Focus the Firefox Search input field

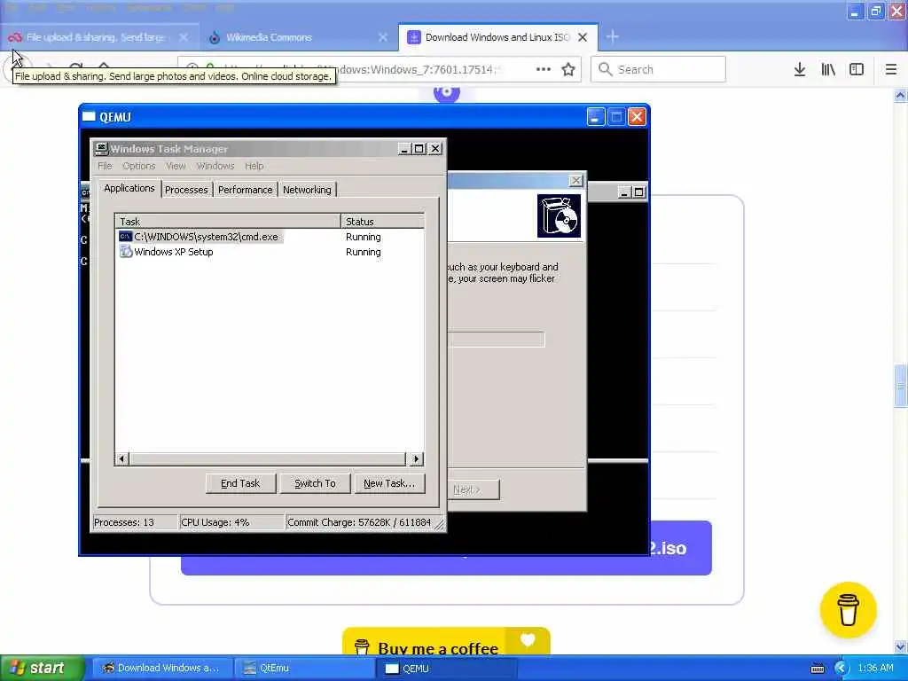[658, 69]
